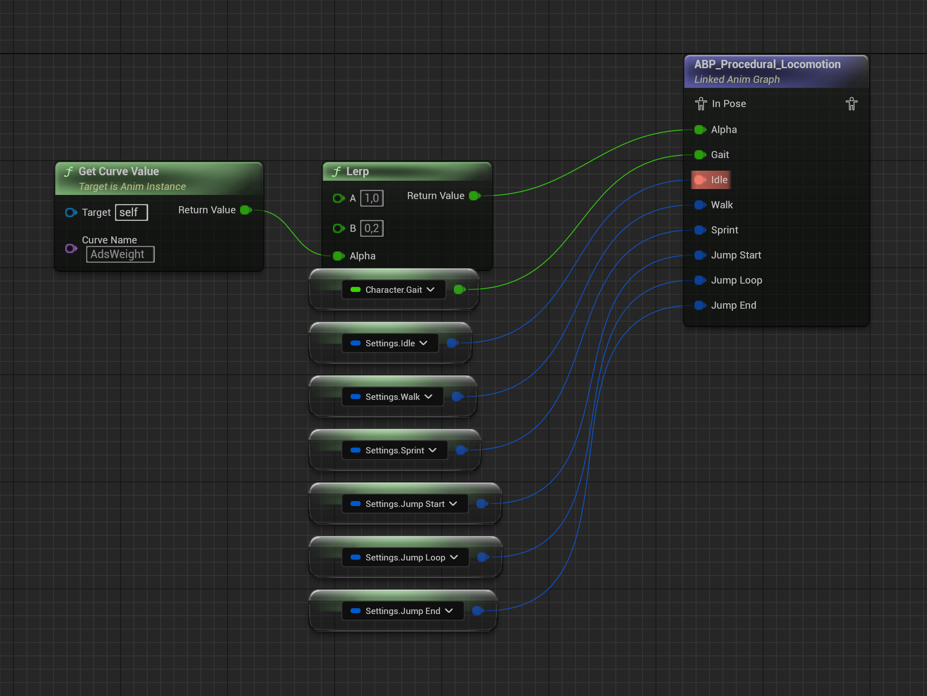This screenshot has width=927, height=696.
Task: Click the Alpha pin on the Linked Anim Graph
Action: (700, 130)
